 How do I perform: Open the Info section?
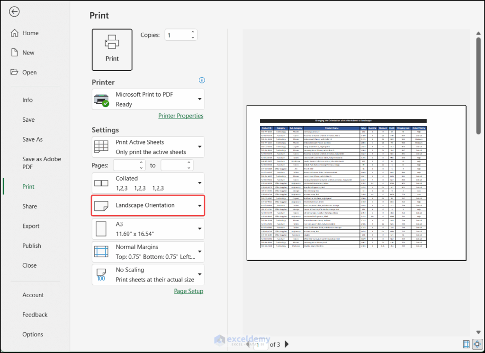[x=27, y=100]
